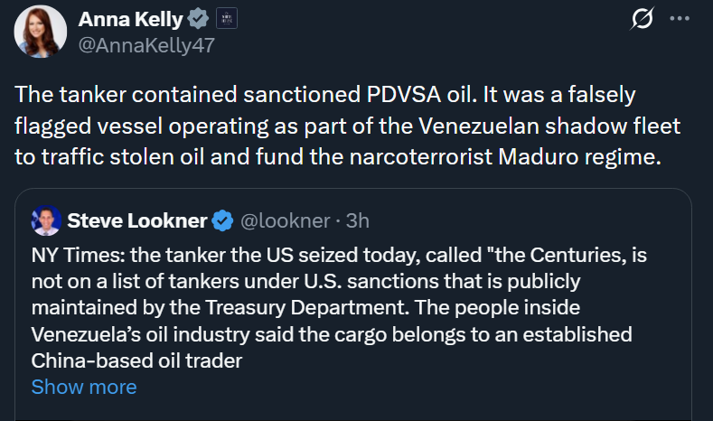The image size is (713, 421).
Task: Click the Anna Kelly display name
Action: [x=130, y=20]
